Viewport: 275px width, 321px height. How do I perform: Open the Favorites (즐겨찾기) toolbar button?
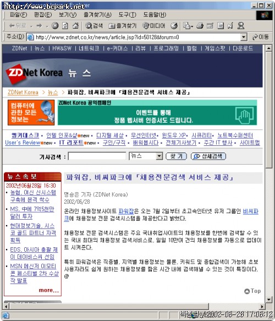pyautogui.click(x=122, y=26)
